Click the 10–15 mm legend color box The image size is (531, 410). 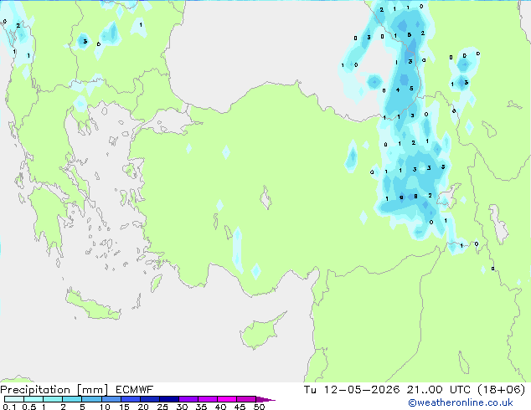click(111, 399)
